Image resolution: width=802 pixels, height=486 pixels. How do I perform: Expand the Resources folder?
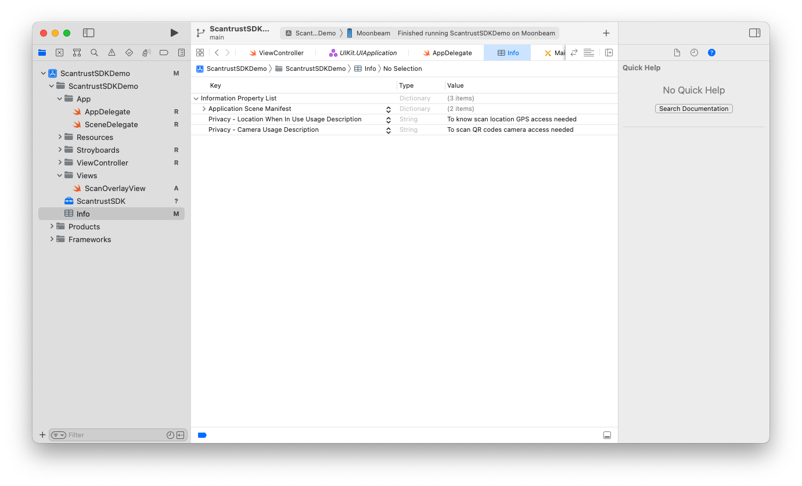pos(59,137)
